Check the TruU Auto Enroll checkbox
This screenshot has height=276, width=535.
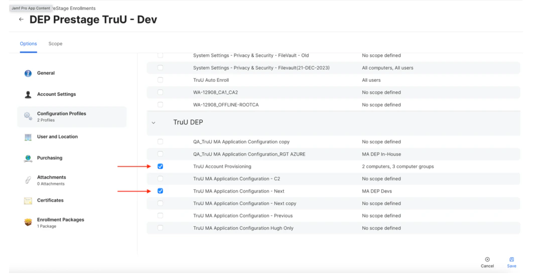click(161, 80)
